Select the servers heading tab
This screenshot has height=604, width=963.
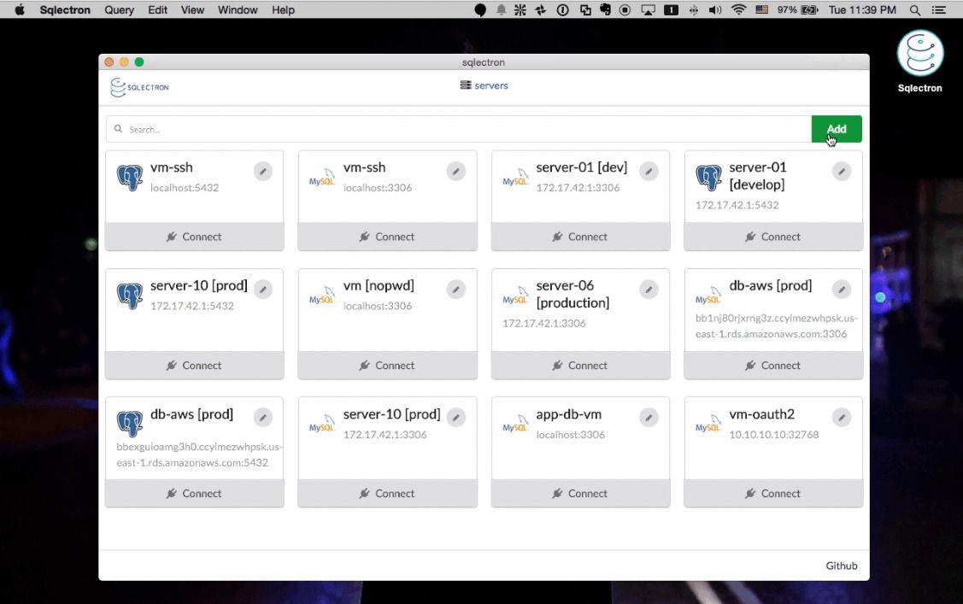484,85
